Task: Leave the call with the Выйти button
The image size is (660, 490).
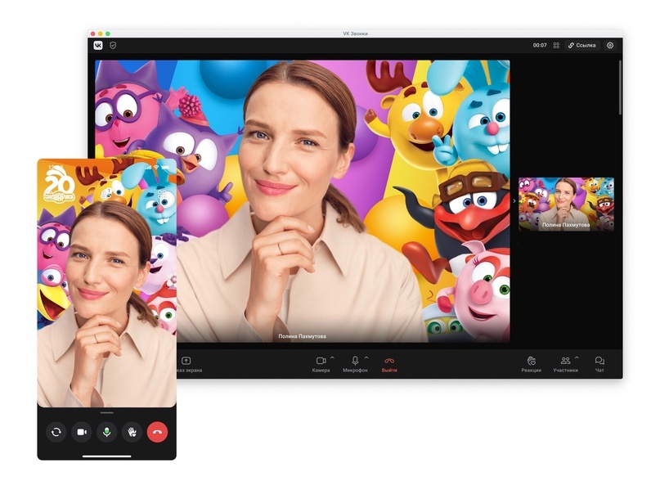Action: point(389,365)
